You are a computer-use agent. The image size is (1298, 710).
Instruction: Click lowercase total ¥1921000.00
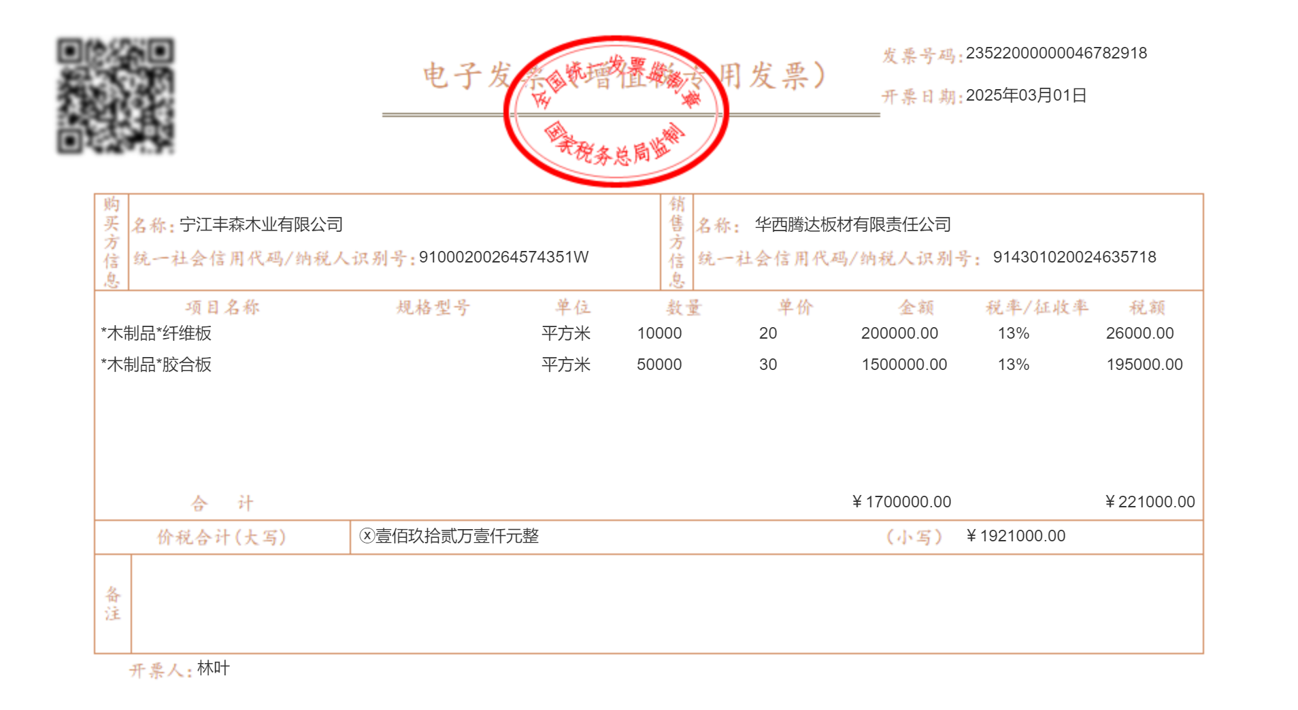click(x=1016, y=536)
